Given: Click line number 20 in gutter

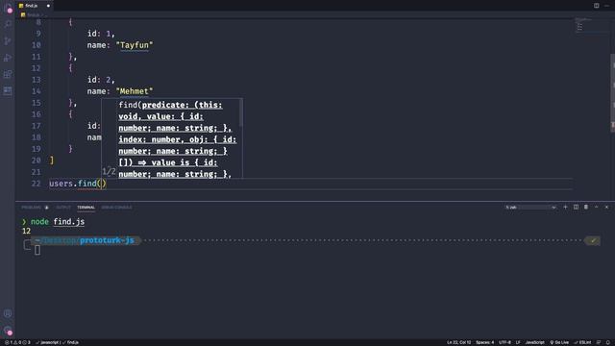Looking at the screenshot, I should pyautogui.click(x=37, y=161).
